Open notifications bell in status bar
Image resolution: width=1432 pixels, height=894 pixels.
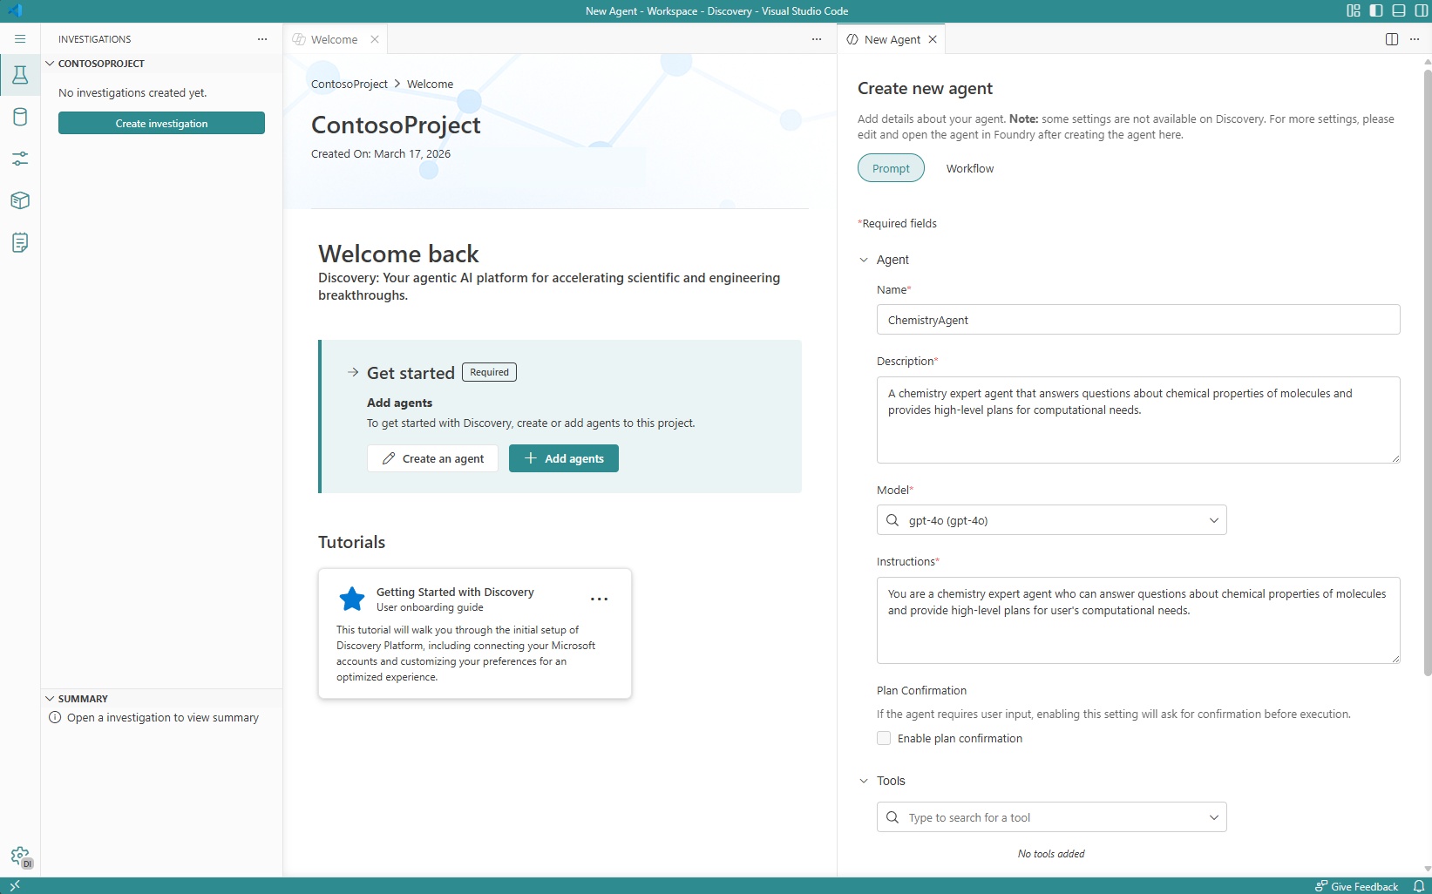pos(1419,886)
